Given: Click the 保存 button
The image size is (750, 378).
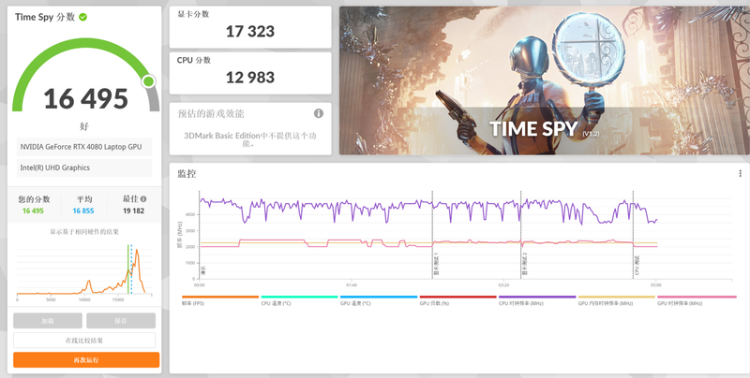Looking at the screenshot, I should [121, 321].
